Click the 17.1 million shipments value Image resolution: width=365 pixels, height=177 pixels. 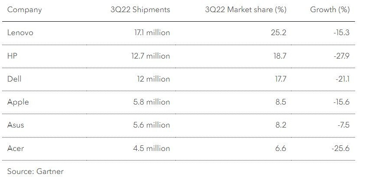point(152,33)
